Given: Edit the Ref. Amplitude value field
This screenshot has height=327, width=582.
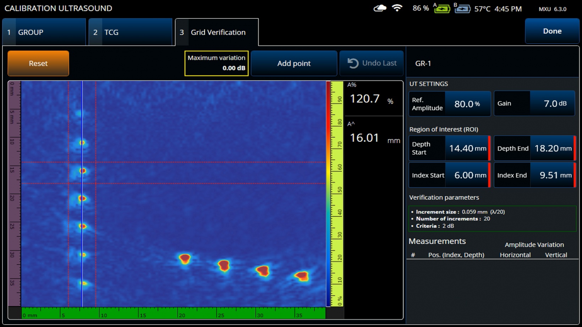Looking at the screenshot, I should 467,104.
